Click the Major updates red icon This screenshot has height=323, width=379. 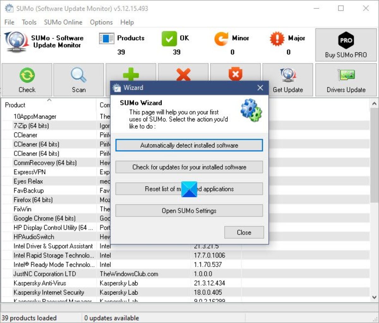click(277, 39)
